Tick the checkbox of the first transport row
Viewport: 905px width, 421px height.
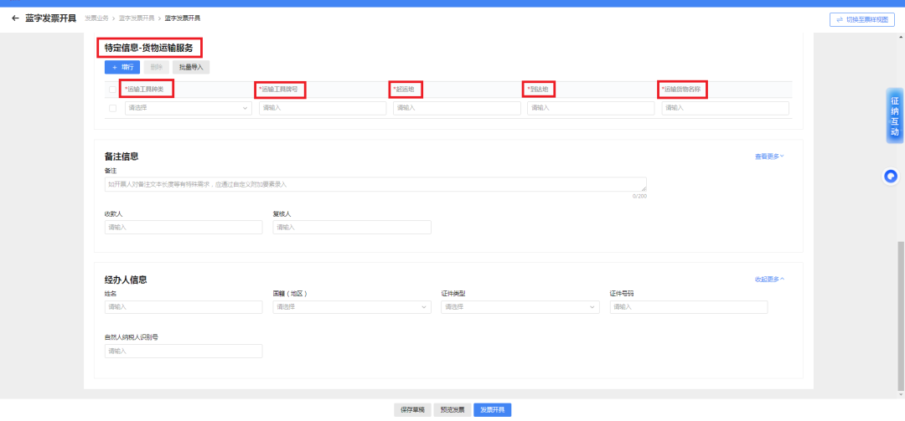point(112,108)
